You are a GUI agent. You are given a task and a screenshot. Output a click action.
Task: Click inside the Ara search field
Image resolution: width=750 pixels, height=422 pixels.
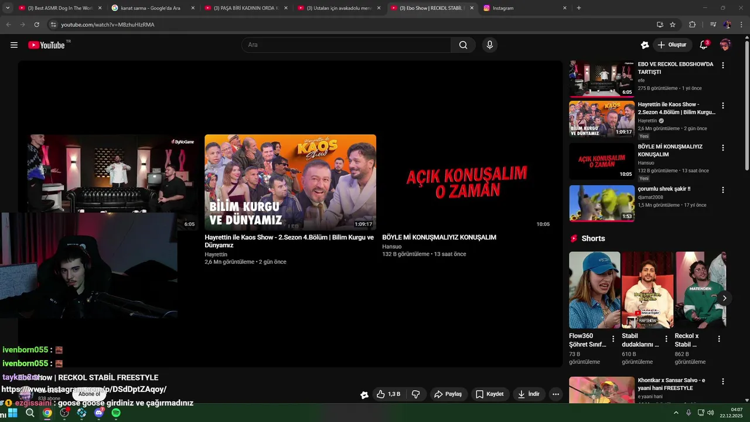pyautogui.click(x=346, y=45)
